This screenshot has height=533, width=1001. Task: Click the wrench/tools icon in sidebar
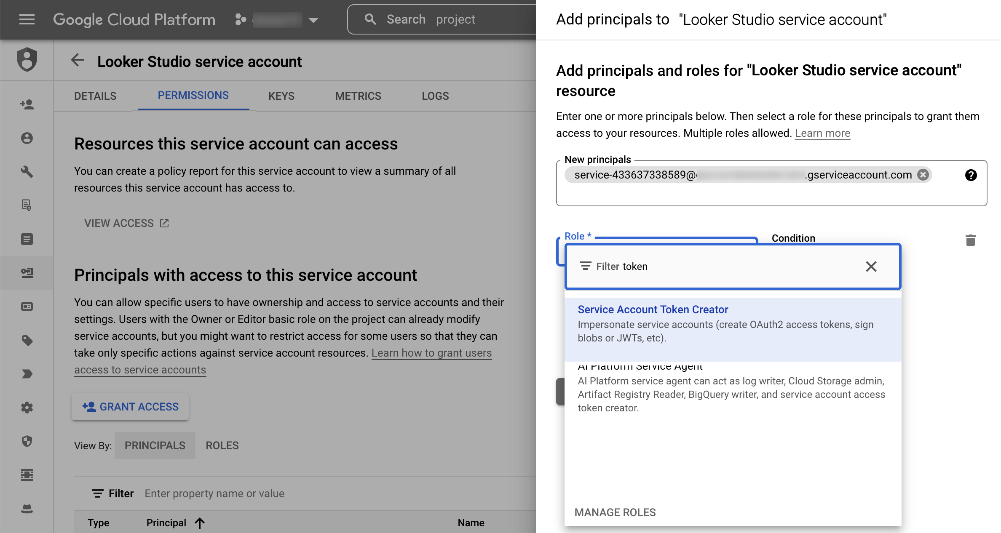click(27, 171)
